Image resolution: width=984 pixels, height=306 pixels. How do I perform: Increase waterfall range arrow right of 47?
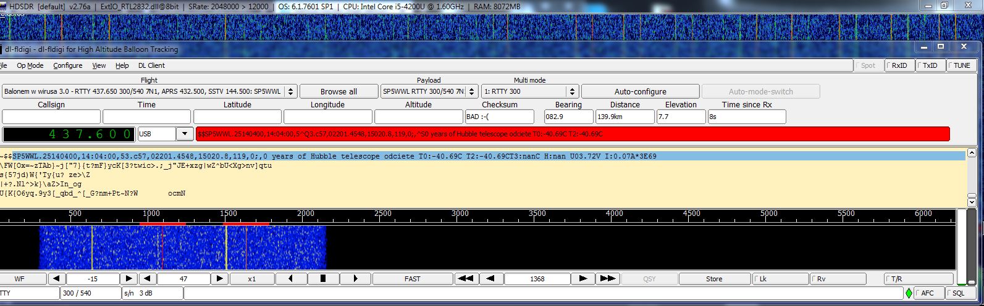point(220,279)
